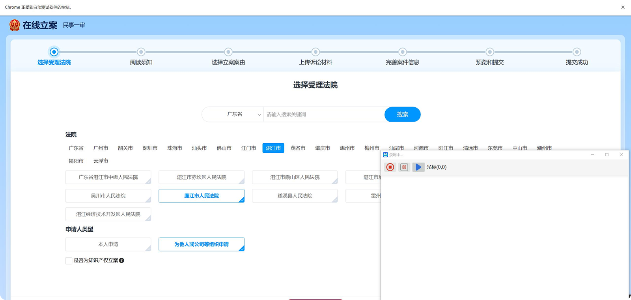
Task: Close the recorder window
Action: point(621,155)
